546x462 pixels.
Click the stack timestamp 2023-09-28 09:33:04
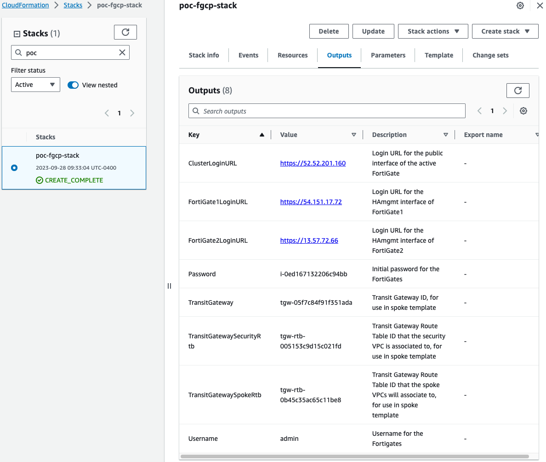(x=76, y=168)
